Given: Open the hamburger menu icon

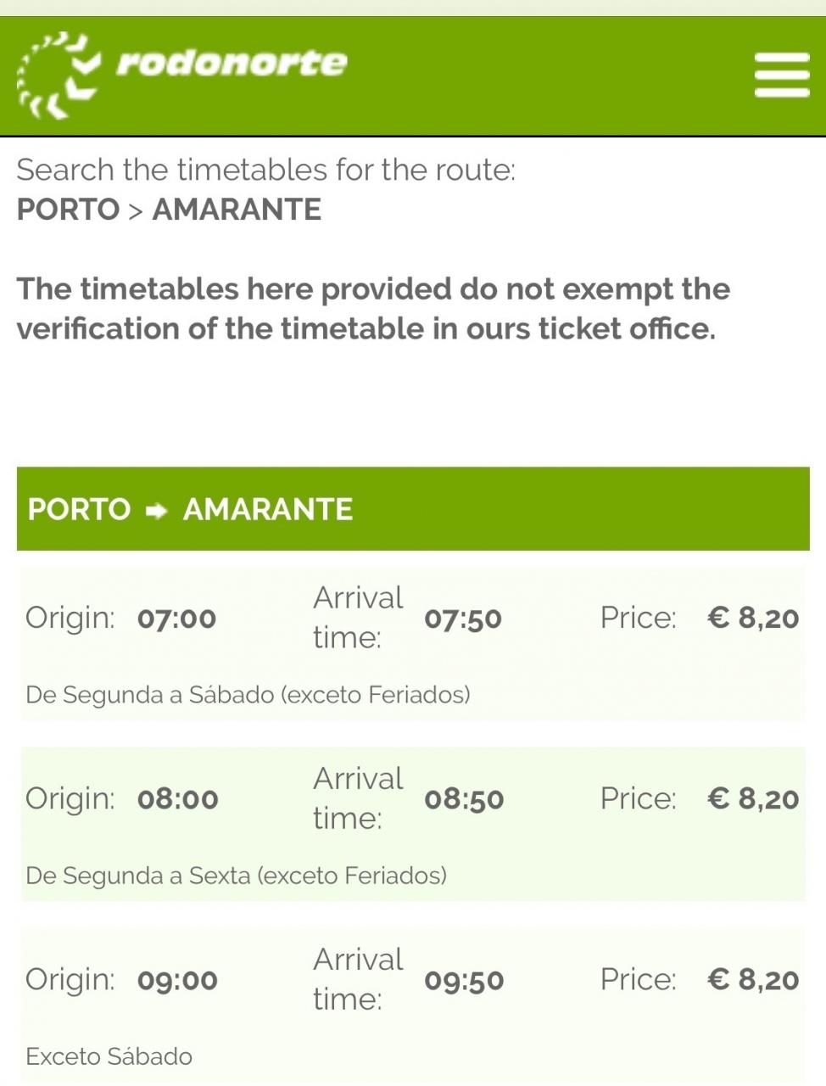Looking at the screenshot, I should coord(781,75).
